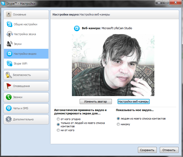Viewport: 183px width, 157px height.
Task: Click the red flag icon for Оповещения
Action: point(9,86)
